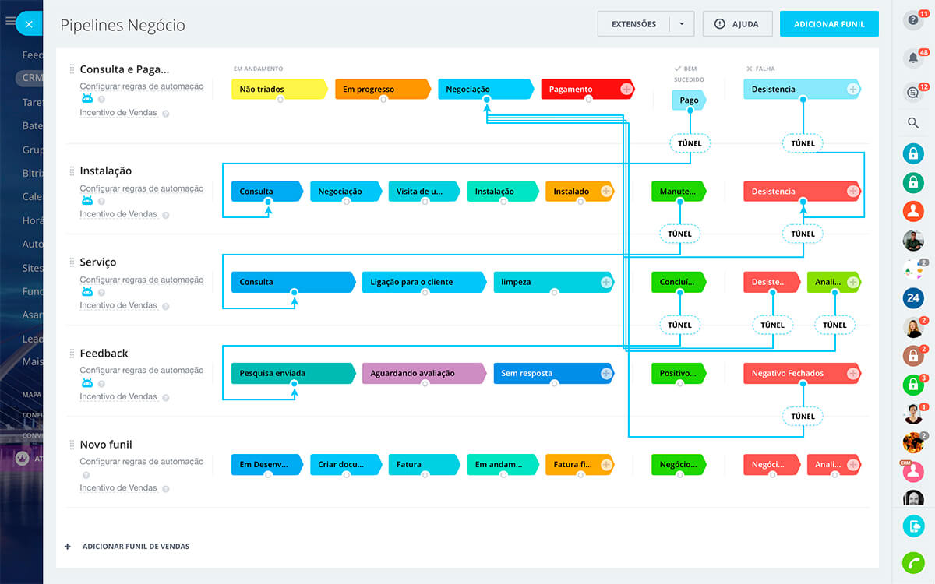Click the tunnel connector dot under Não triados

(280, 100)
